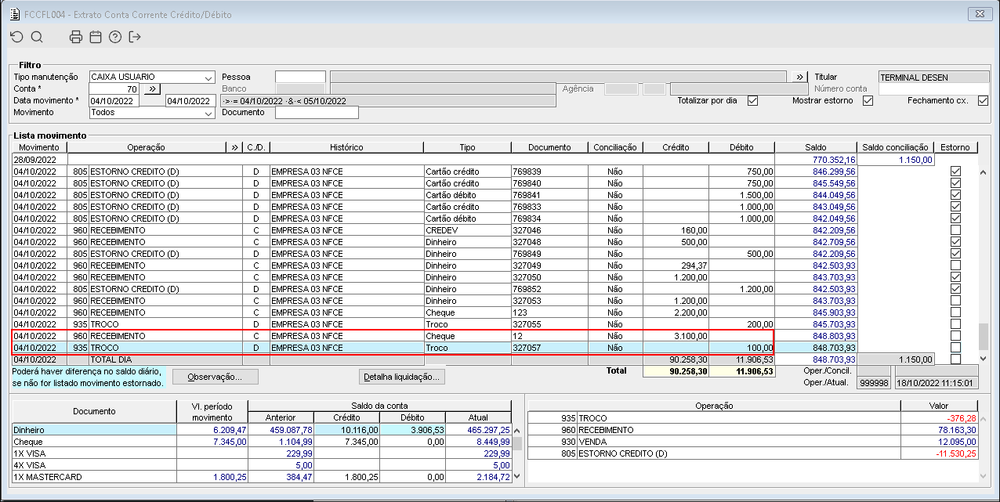Open help via question mark icon
1000x502 pixels.
pyautogui.click(x=115, y=37)
